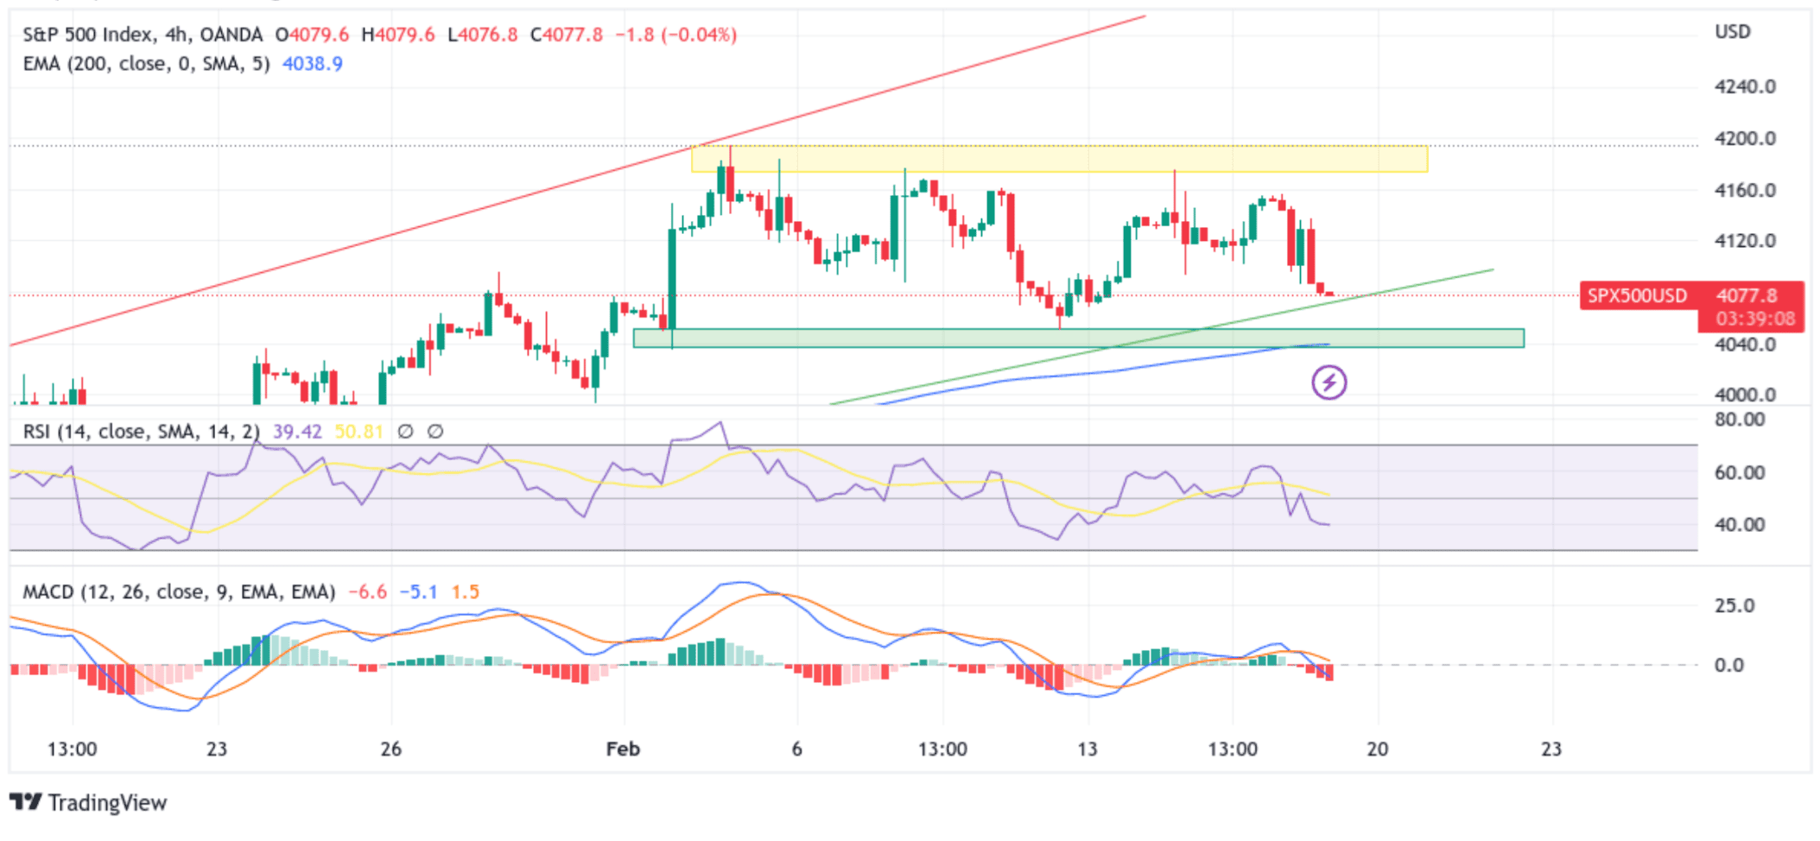Image resolution: width=1820 pixels, height=841 pixels.
Task: Click the 4120.0 price axis label
Action: click(1745, 241)
